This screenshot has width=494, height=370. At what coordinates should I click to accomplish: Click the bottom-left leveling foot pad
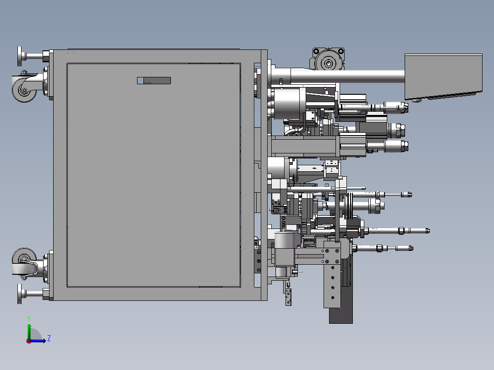coord(20,294)
